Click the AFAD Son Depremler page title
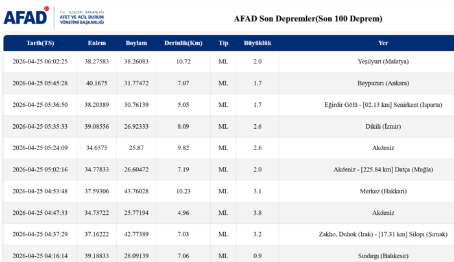 coord(308,19)
